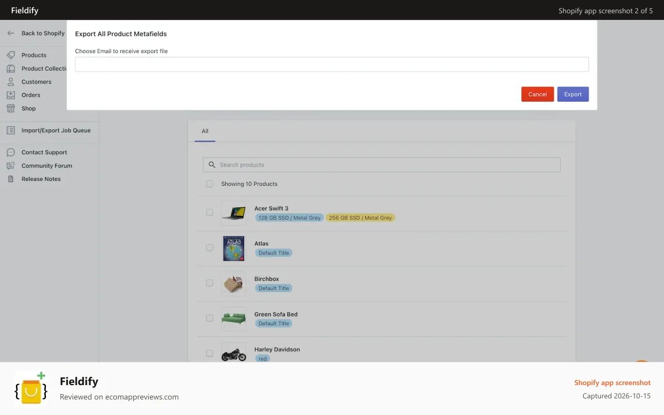Click the Atlas product name
664x415 pixels.
coord(262,243)
